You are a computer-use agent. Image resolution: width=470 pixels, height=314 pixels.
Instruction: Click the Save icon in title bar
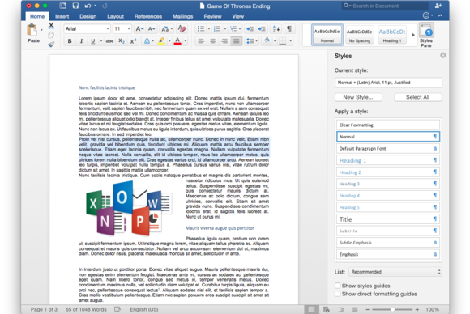point(75,6)
